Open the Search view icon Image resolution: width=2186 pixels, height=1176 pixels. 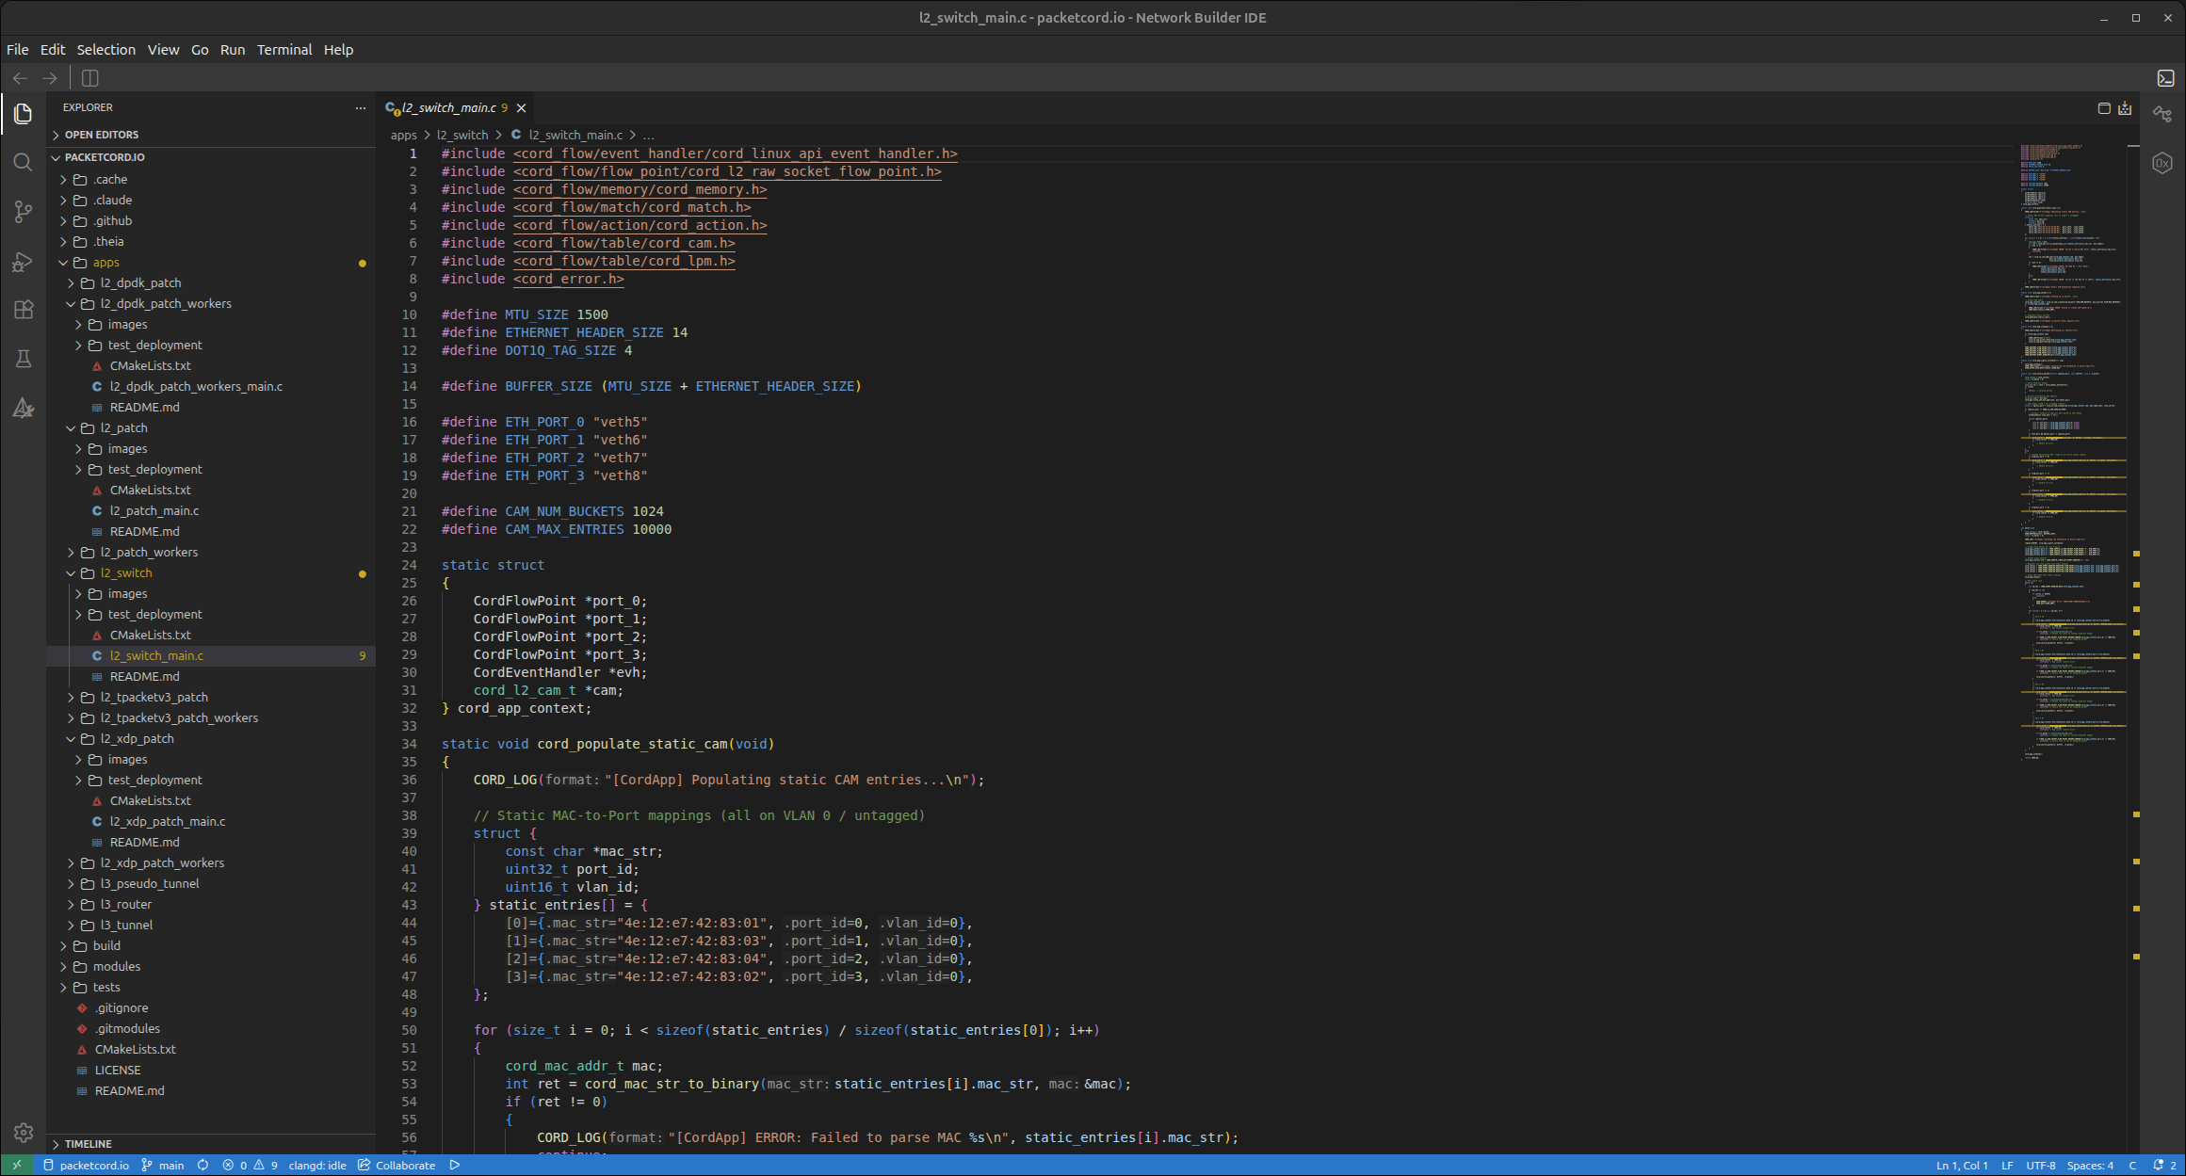click(24, 163)
